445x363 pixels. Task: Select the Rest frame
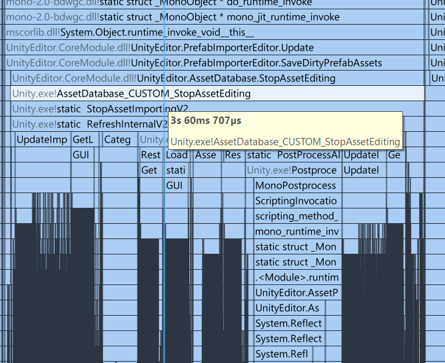(x=151, y=155)
